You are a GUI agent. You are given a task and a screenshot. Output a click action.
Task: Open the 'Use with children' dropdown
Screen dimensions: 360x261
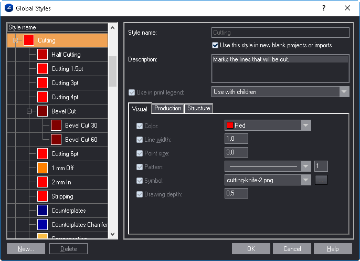[x=344, y=92]
